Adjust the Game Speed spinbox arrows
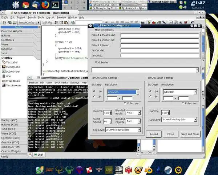This screenshot has height=175, width=218. [111, 121]
